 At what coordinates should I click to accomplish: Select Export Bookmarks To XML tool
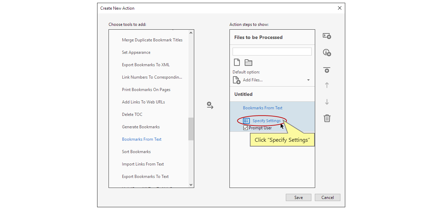coord(146,65)
